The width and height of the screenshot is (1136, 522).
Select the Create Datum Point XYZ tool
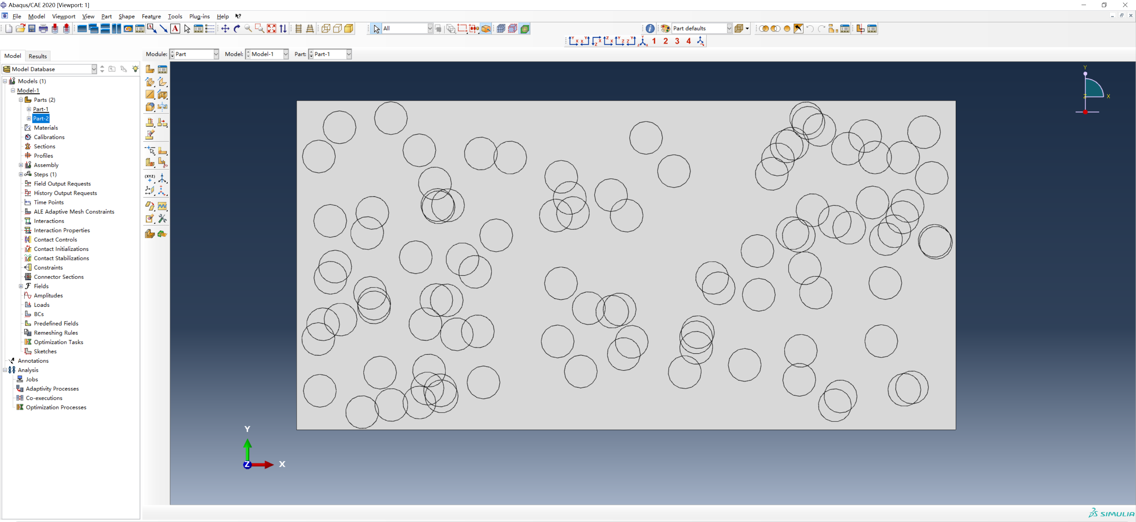tap(150, 178)
